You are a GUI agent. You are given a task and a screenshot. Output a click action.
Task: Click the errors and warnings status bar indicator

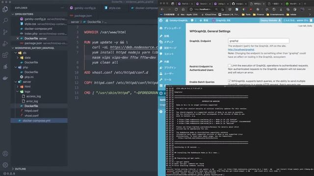9,174
